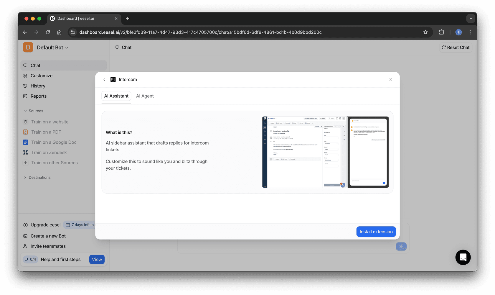Click the browser home icon
The width and height of the screenshot is (495, 295).
[59, 32]
